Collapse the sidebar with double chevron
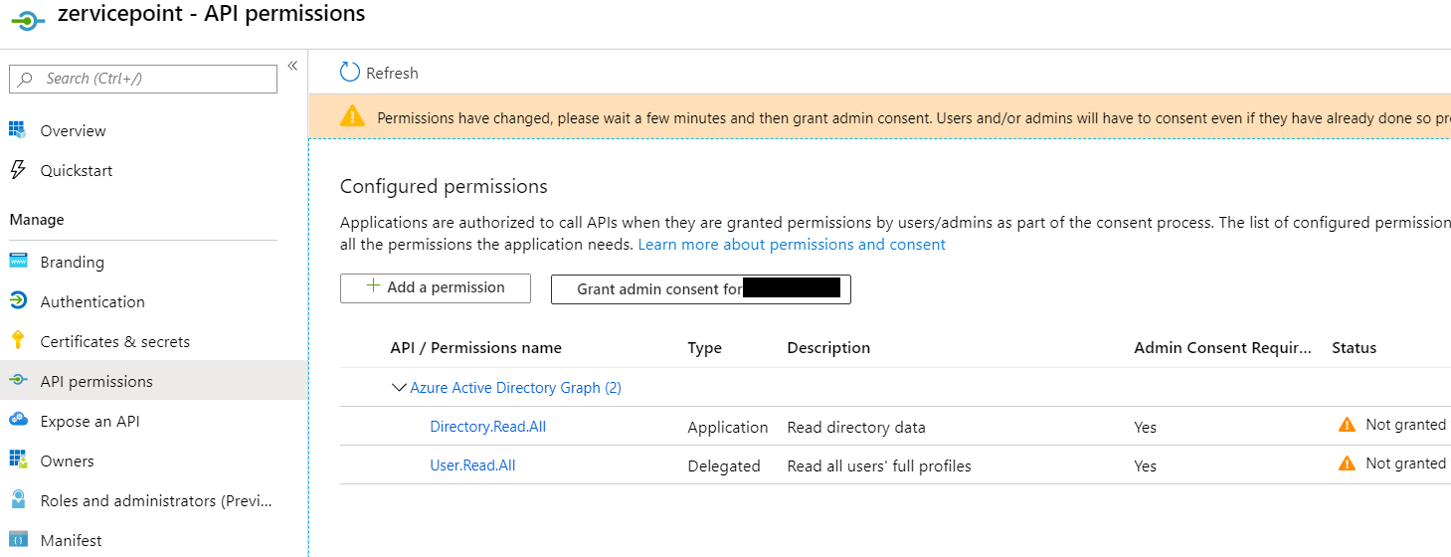Screen dimensions: 1451x557 point(292,66)
